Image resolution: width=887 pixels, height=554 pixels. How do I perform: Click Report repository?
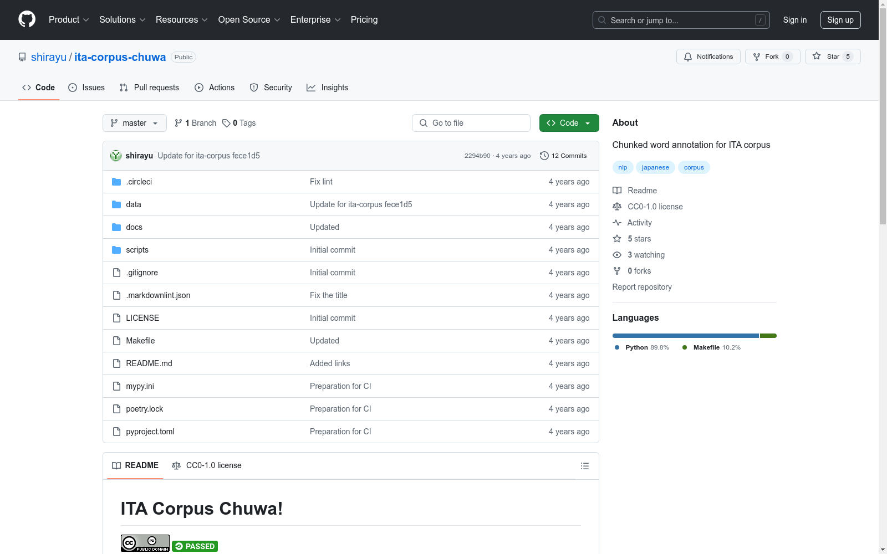coord(642,287)
